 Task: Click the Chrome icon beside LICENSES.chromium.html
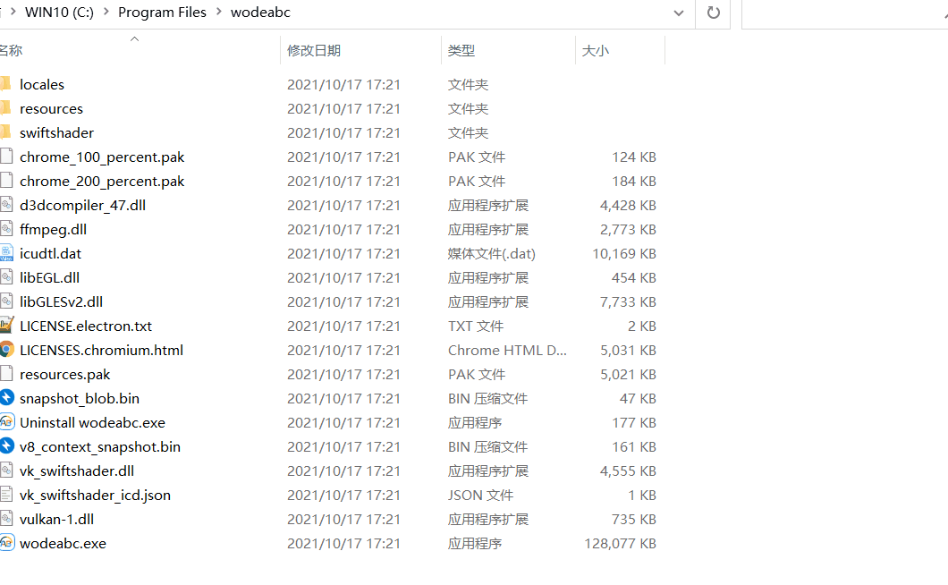pyautogui.click(x=7, y=350)
